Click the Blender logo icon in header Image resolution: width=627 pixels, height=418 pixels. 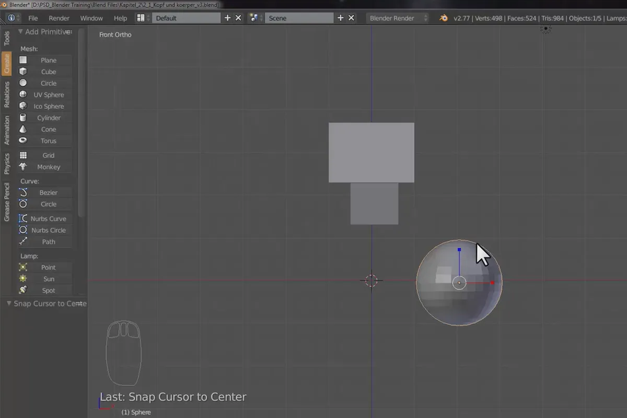pyautogui.click(x=444, y=18)
